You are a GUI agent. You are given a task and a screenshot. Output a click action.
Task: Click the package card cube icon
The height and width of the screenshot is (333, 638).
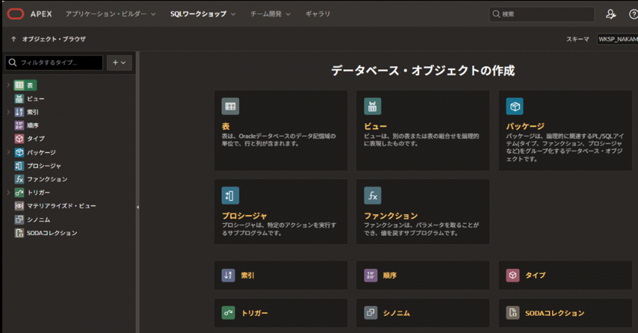[x=514, y=106]
